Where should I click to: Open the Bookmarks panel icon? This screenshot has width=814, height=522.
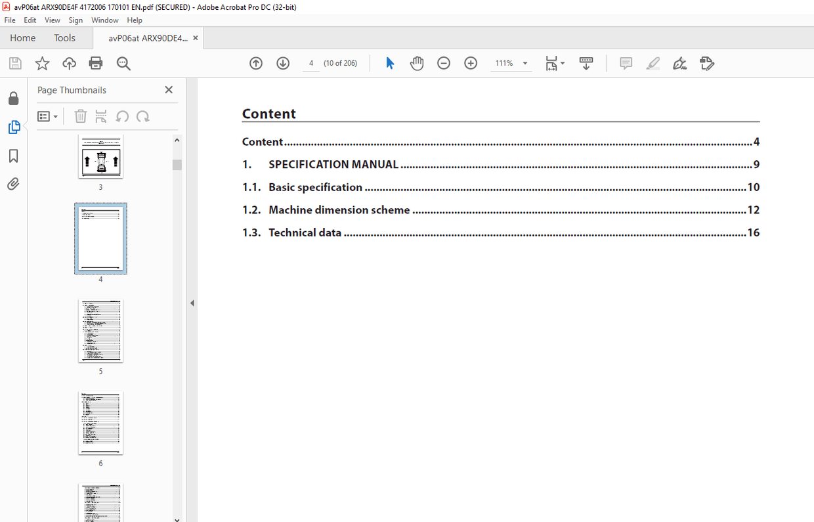pos(13,156)
